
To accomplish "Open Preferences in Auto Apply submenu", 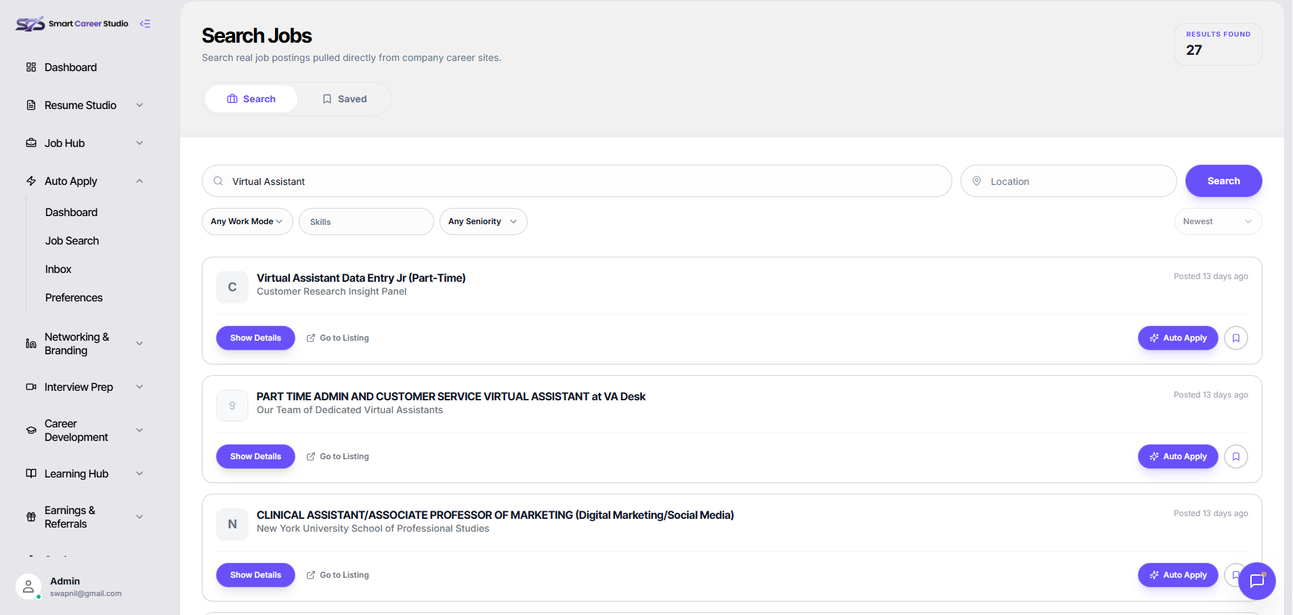I will coord(74,297).
